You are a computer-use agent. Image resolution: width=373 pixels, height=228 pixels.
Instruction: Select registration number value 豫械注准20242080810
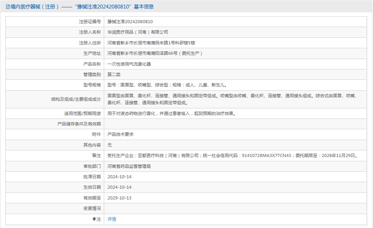[x=130, y=22]
